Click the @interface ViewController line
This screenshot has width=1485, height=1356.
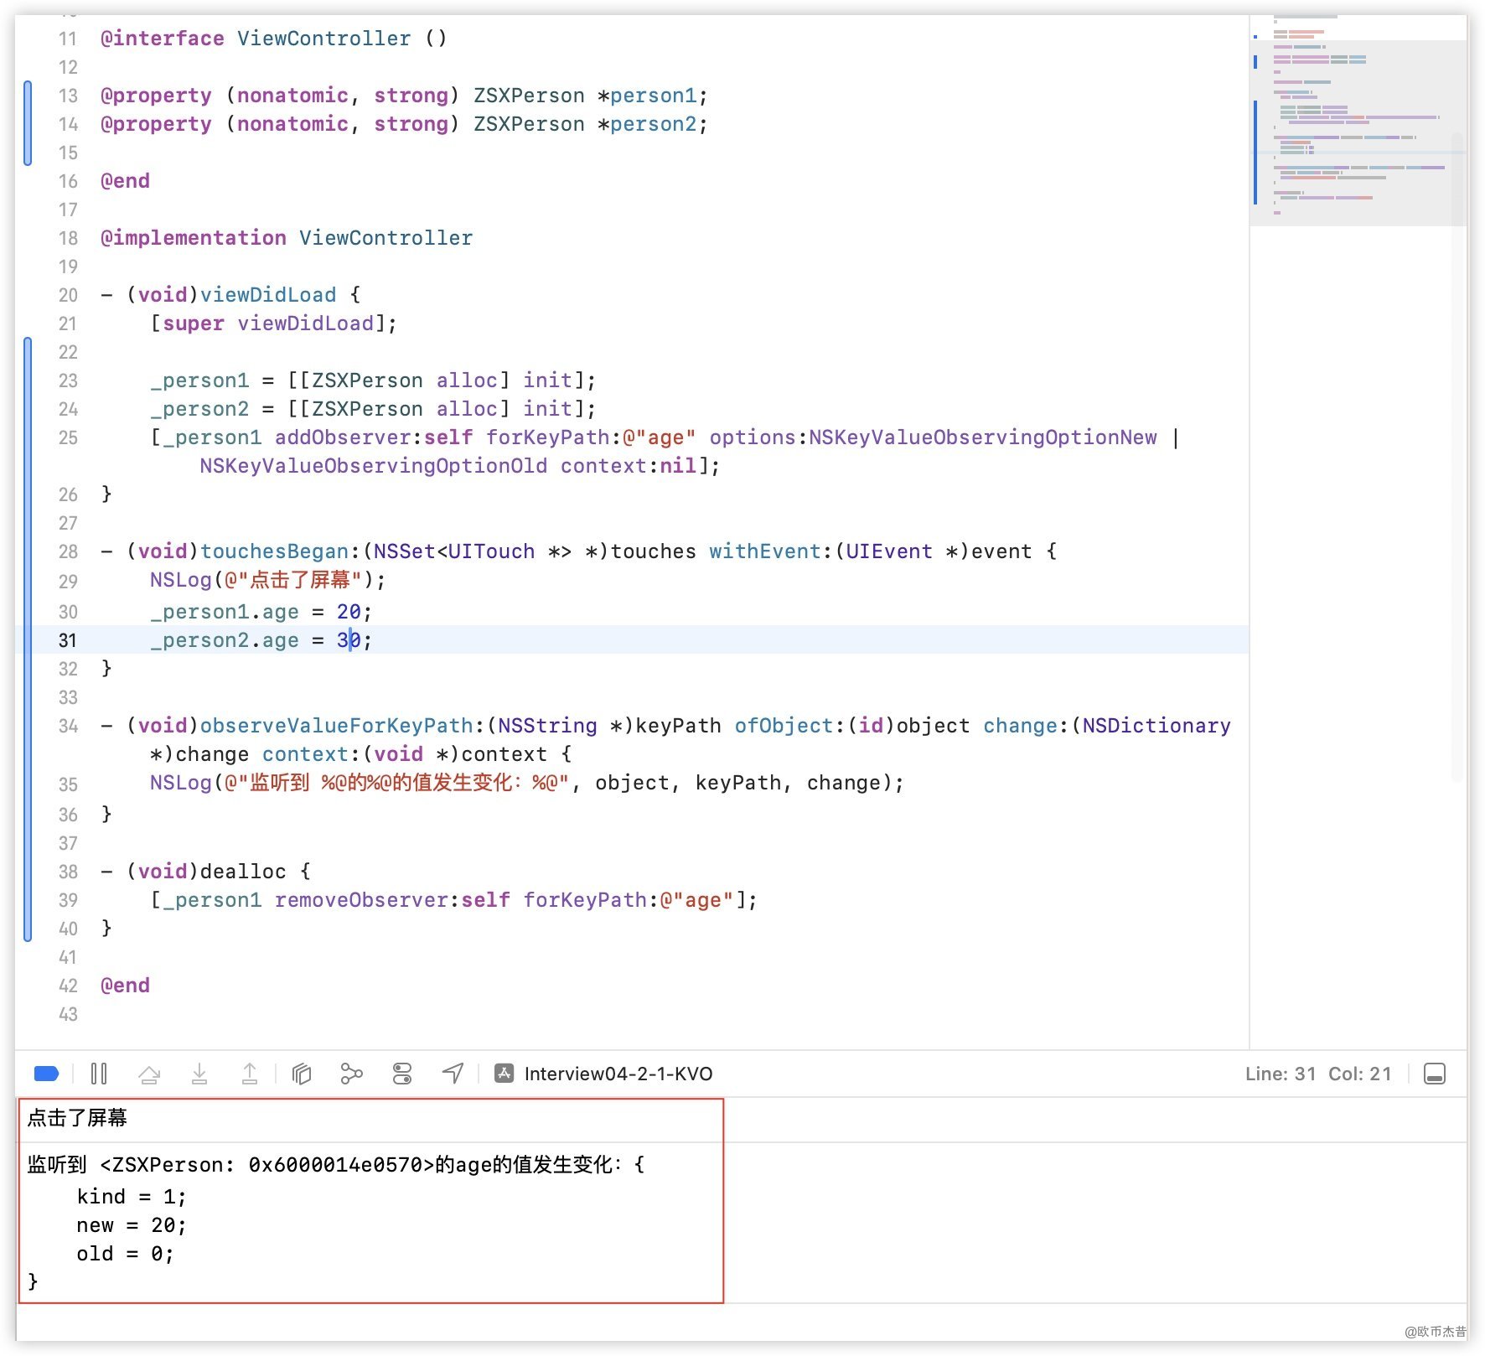pos(274,39)
